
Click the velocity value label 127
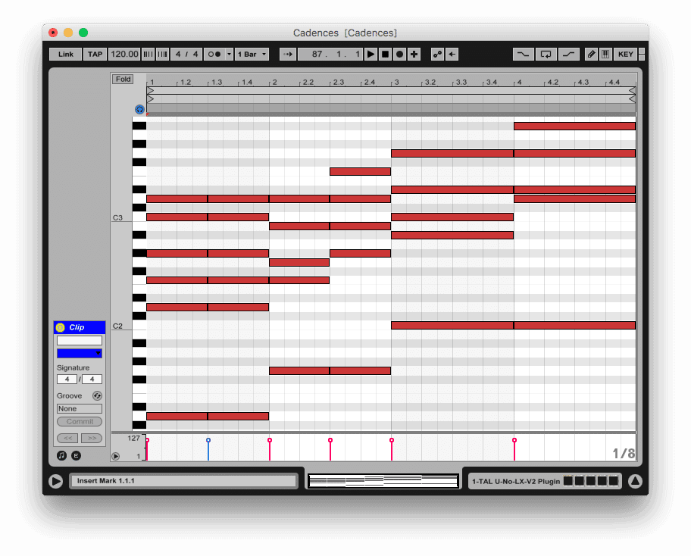[x=133, y=439]
